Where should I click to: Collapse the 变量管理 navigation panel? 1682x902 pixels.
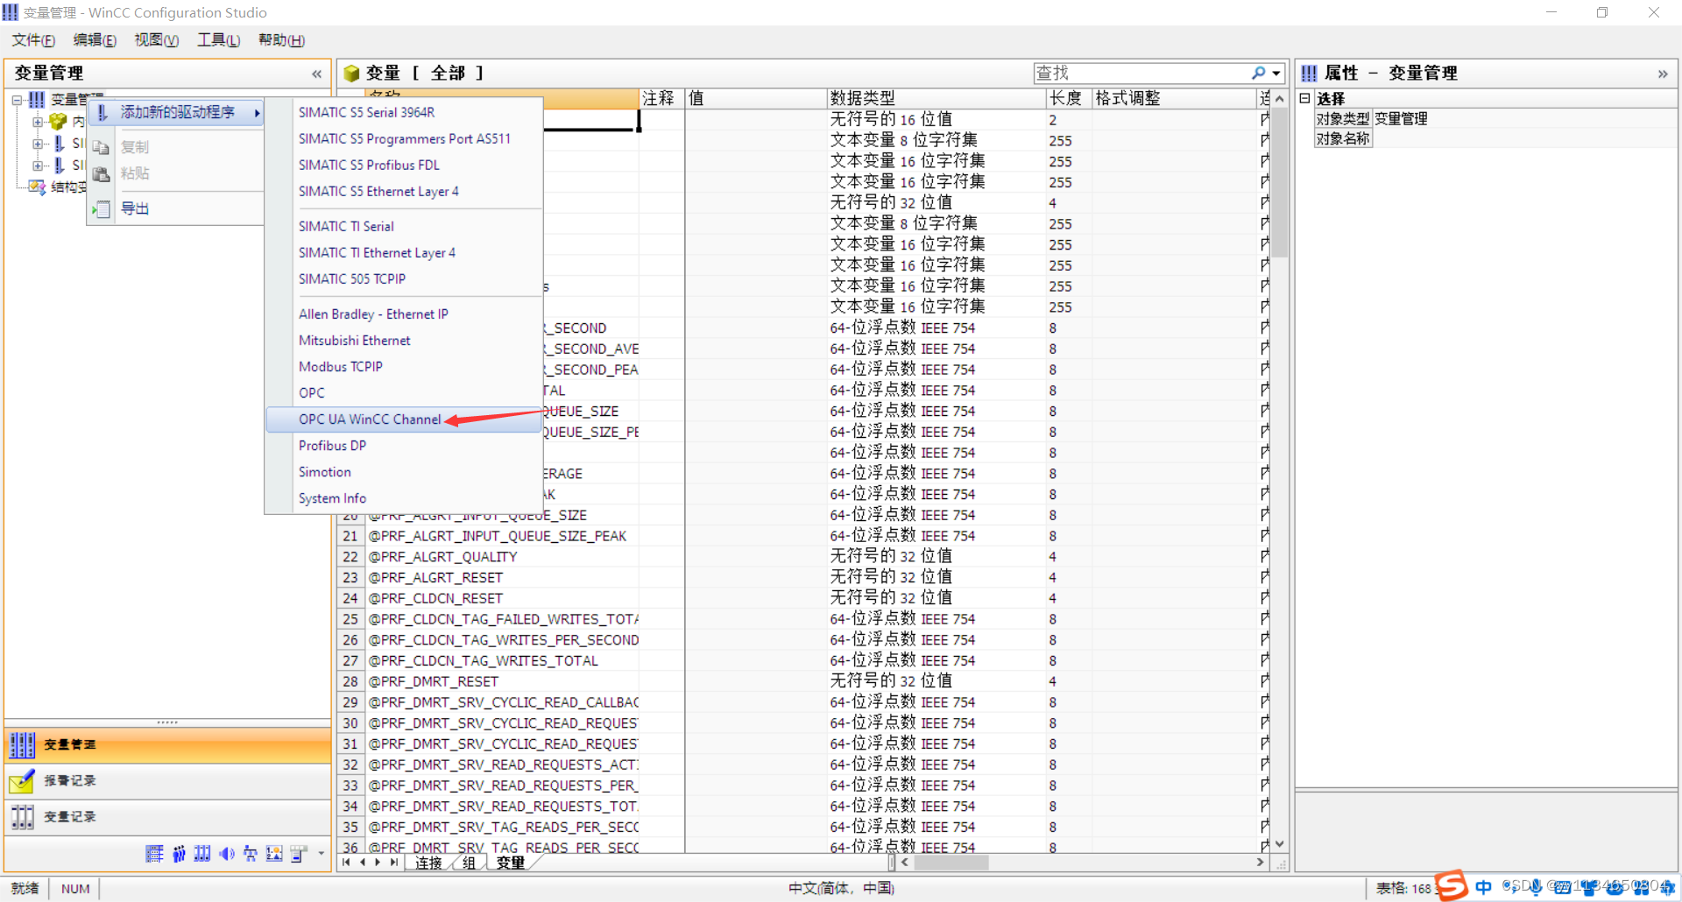pyautogui.click(x=316, y=74)
